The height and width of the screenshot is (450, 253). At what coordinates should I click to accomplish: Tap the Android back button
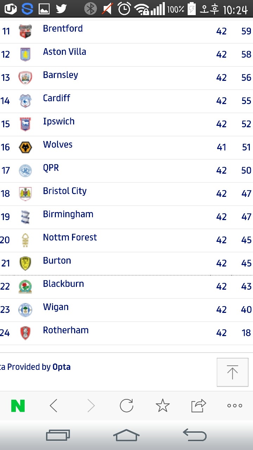click(x=195, y=435)
